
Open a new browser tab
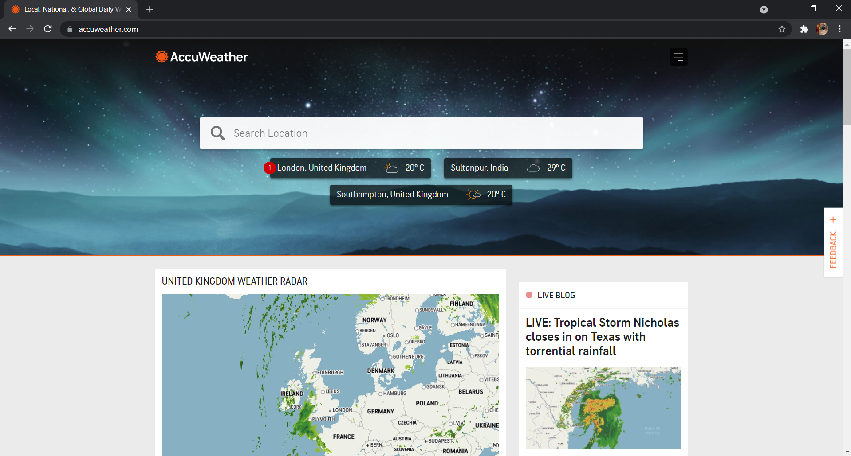[150, 9]
